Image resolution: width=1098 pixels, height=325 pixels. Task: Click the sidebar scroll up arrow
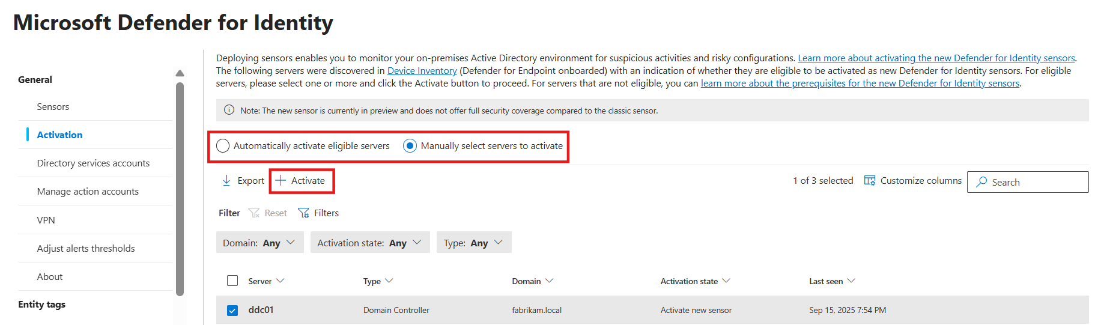180,73
